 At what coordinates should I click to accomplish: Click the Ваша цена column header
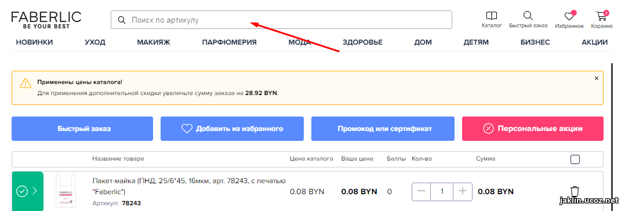coord(357,159)
